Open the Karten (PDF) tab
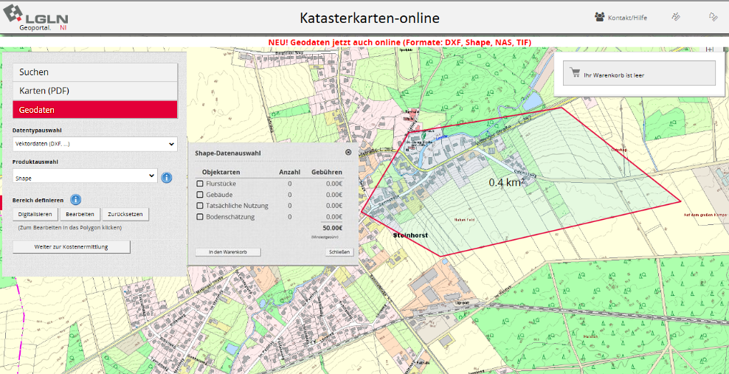The height and width of the screenshot is (374, 729). (95, 91)
